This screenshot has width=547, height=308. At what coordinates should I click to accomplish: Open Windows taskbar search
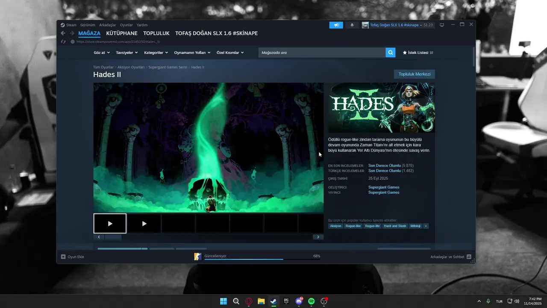pyautogui.click(x=236, y=301)
